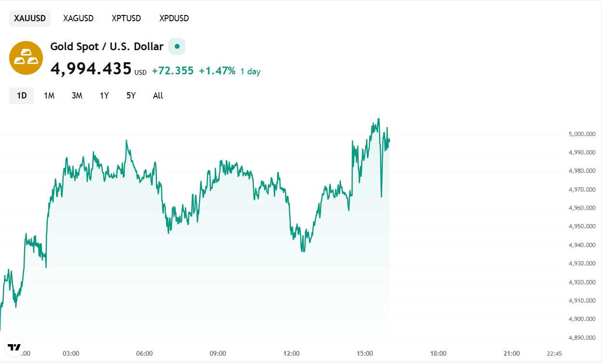Click the 4,994.435 price value
This screenshot has width=602, height=363.
(x=92, y=69)
